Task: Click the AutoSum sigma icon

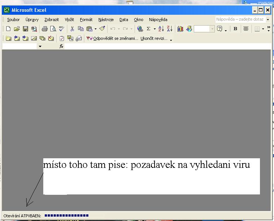Action: coord(149,29)
